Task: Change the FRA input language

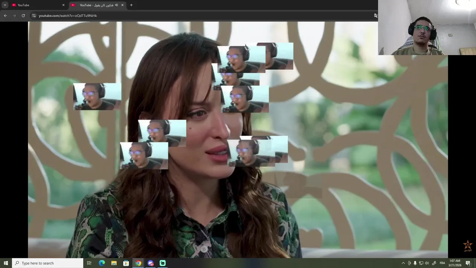Action: [x=442, y=263]
